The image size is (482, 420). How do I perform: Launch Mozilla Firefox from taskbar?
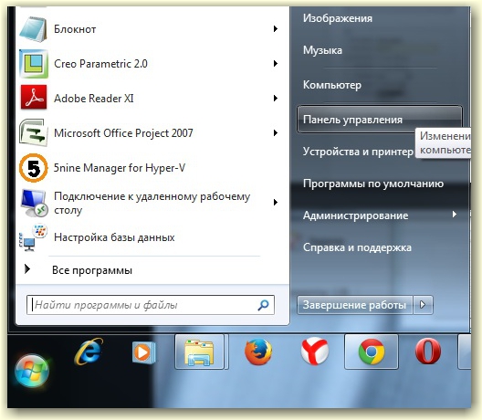(258, 352)
